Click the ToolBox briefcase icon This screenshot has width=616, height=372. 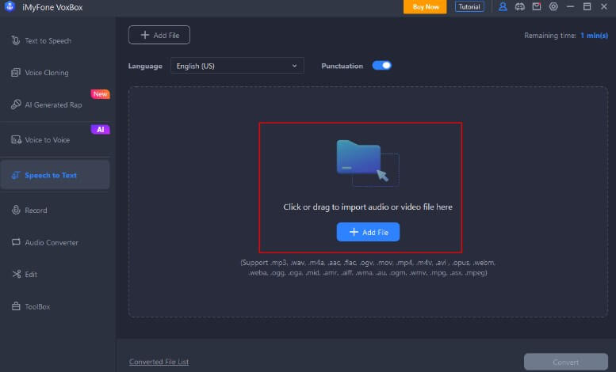coord(16,306)
